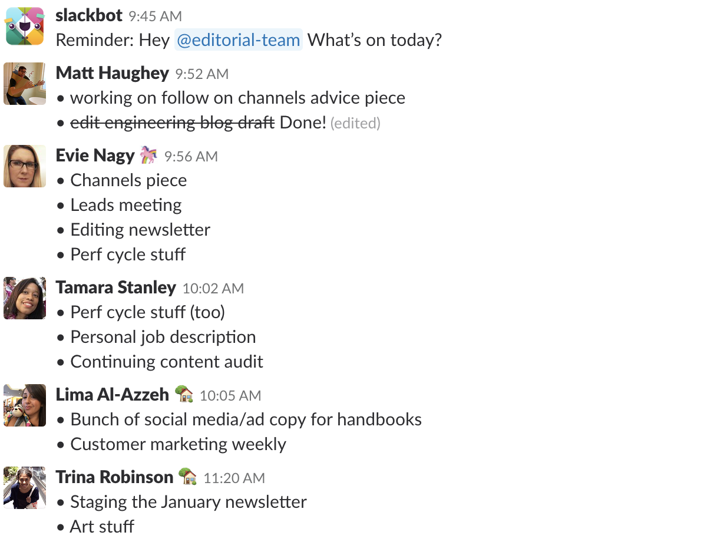Click the house status emoji beside Trina Robinson
Screen dimensions: 707x542
188,477
